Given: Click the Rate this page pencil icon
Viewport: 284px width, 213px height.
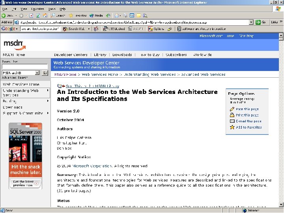Looking at the screenshot, I should coord(232,109).
